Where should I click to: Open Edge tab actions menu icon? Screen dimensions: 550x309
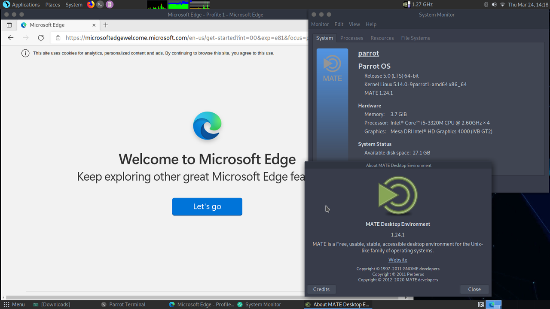9,25
